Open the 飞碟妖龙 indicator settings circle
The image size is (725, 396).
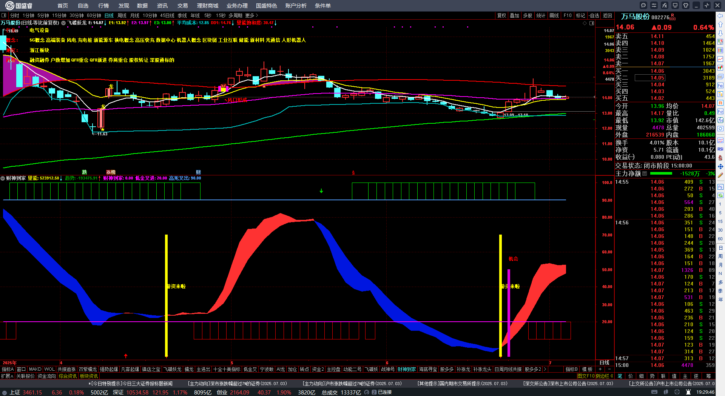click(63, 23)
